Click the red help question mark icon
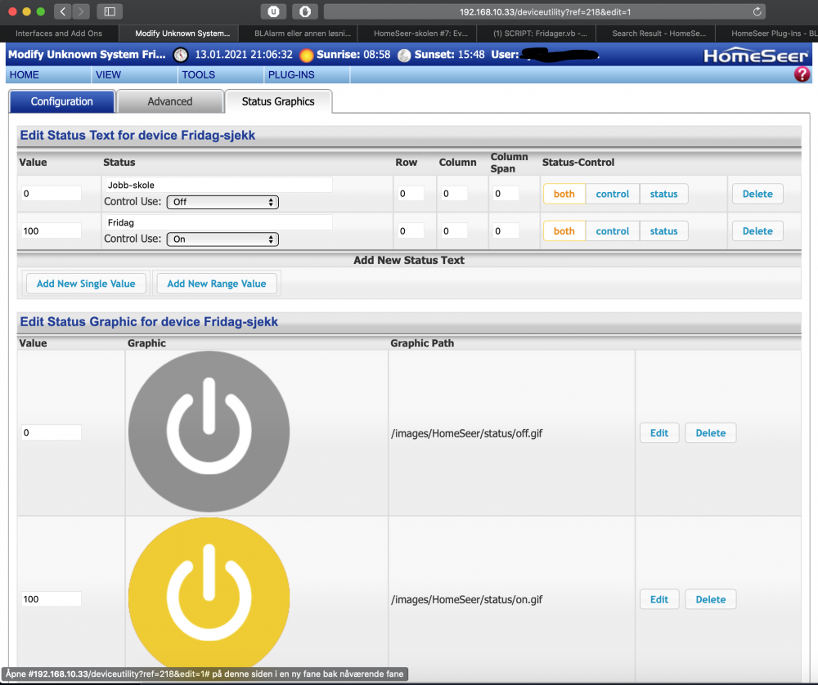This screenshot has width=818, height=685. 802,74
